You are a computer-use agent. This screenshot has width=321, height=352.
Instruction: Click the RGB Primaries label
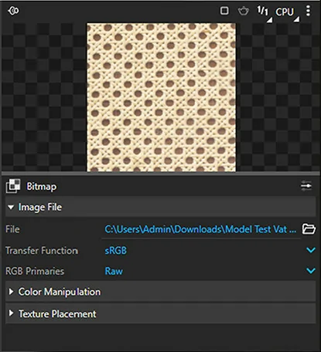[x=35, y=271]
